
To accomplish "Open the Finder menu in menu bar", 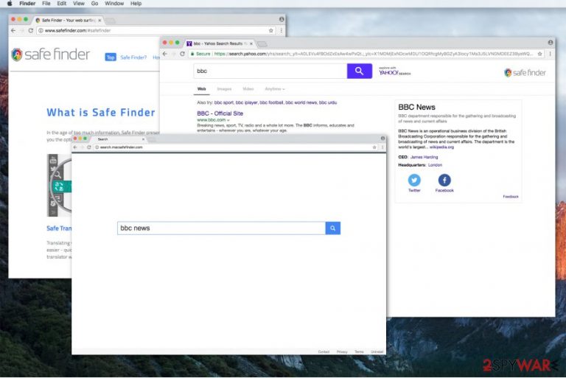I will coord(27,3).
